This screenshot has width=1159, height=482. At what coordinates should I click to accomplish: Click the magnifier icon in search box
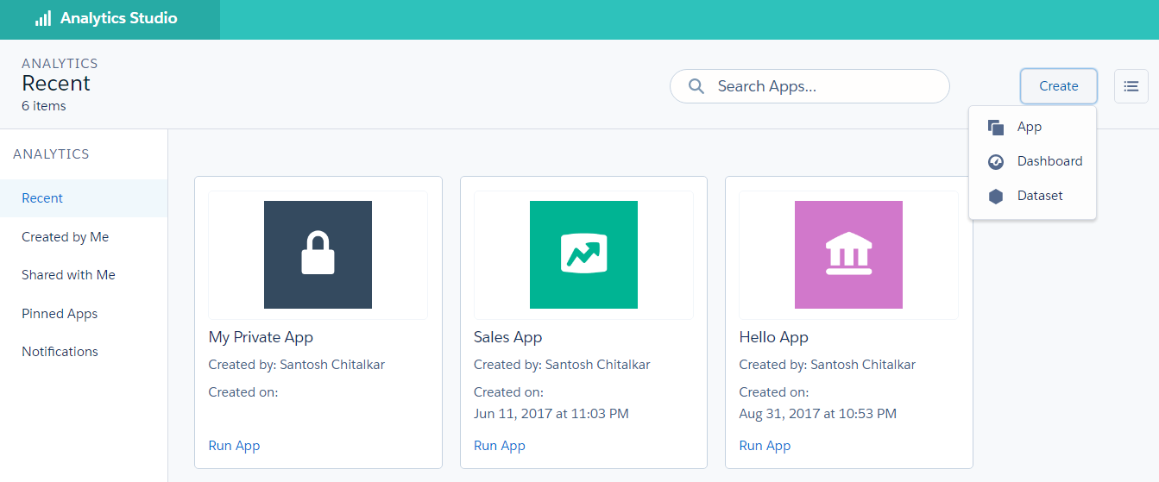(x=696, y=86)
